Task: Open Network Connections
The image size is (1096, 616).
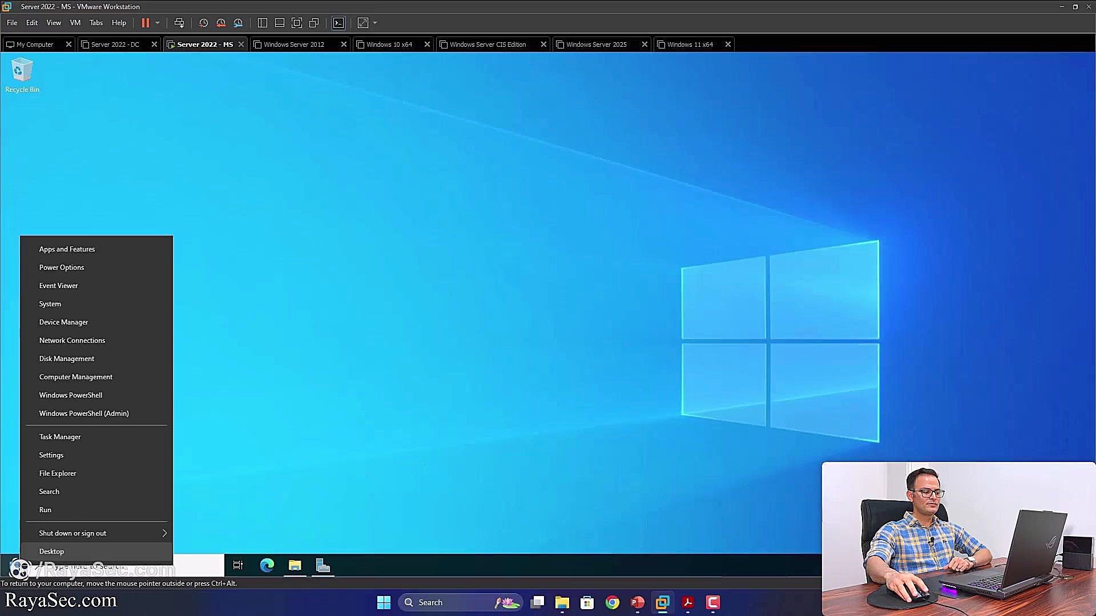Action: tap(96, 341)
